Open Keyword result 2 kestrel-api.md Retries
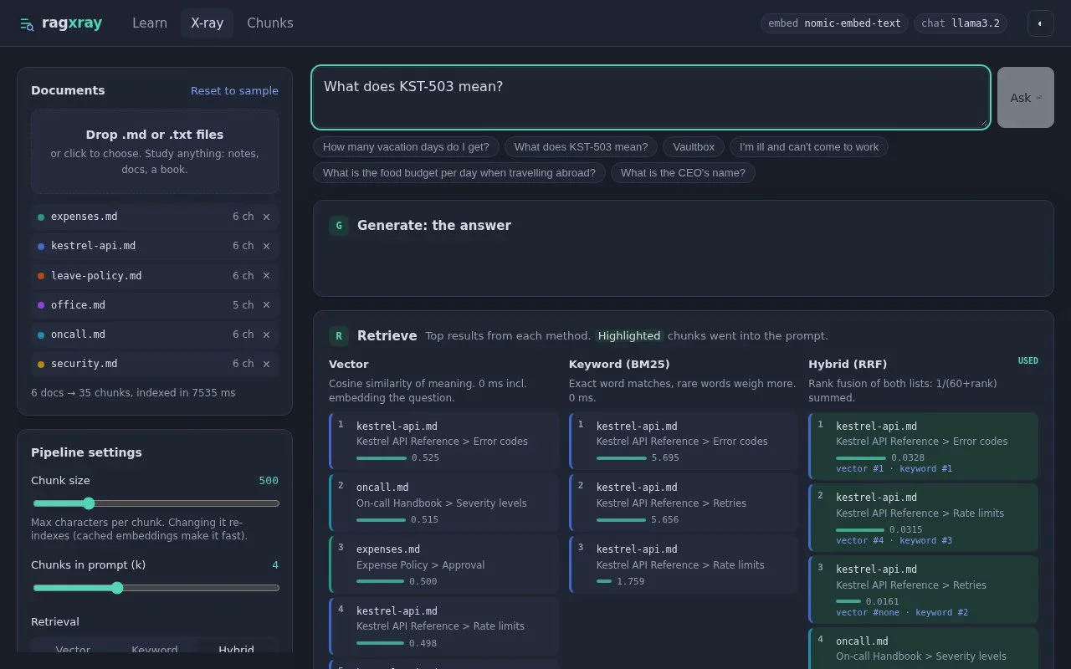Screen dimensions: 1071x669 [x=684, y=503]
